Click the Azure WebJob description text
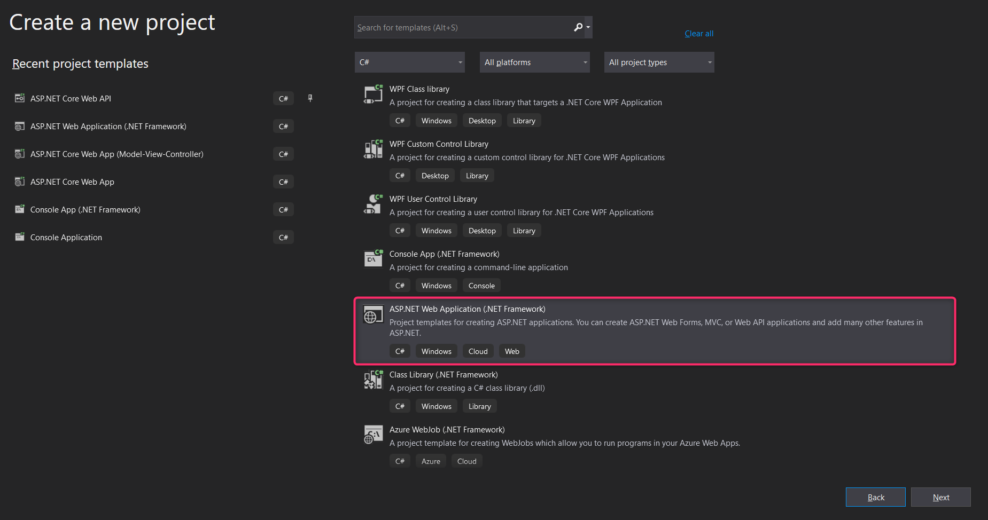This screenshot has height=520, width=988. pyautogui.click(x=565, y=443)
